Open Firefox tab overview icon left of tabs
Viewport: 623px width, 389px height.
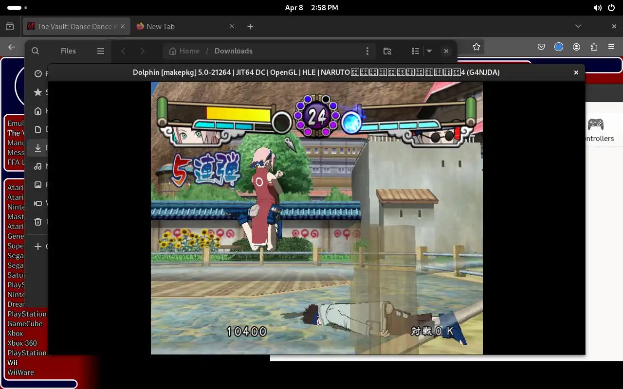pyautogui.click(x=10, y=26)
